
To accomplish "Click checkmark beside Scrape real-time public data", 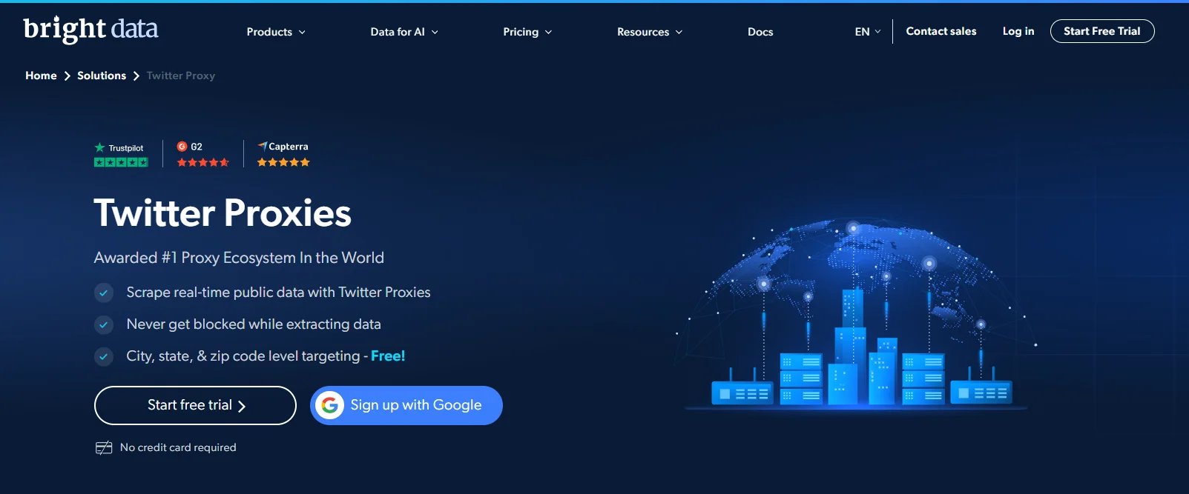I will tap(104, 293).
